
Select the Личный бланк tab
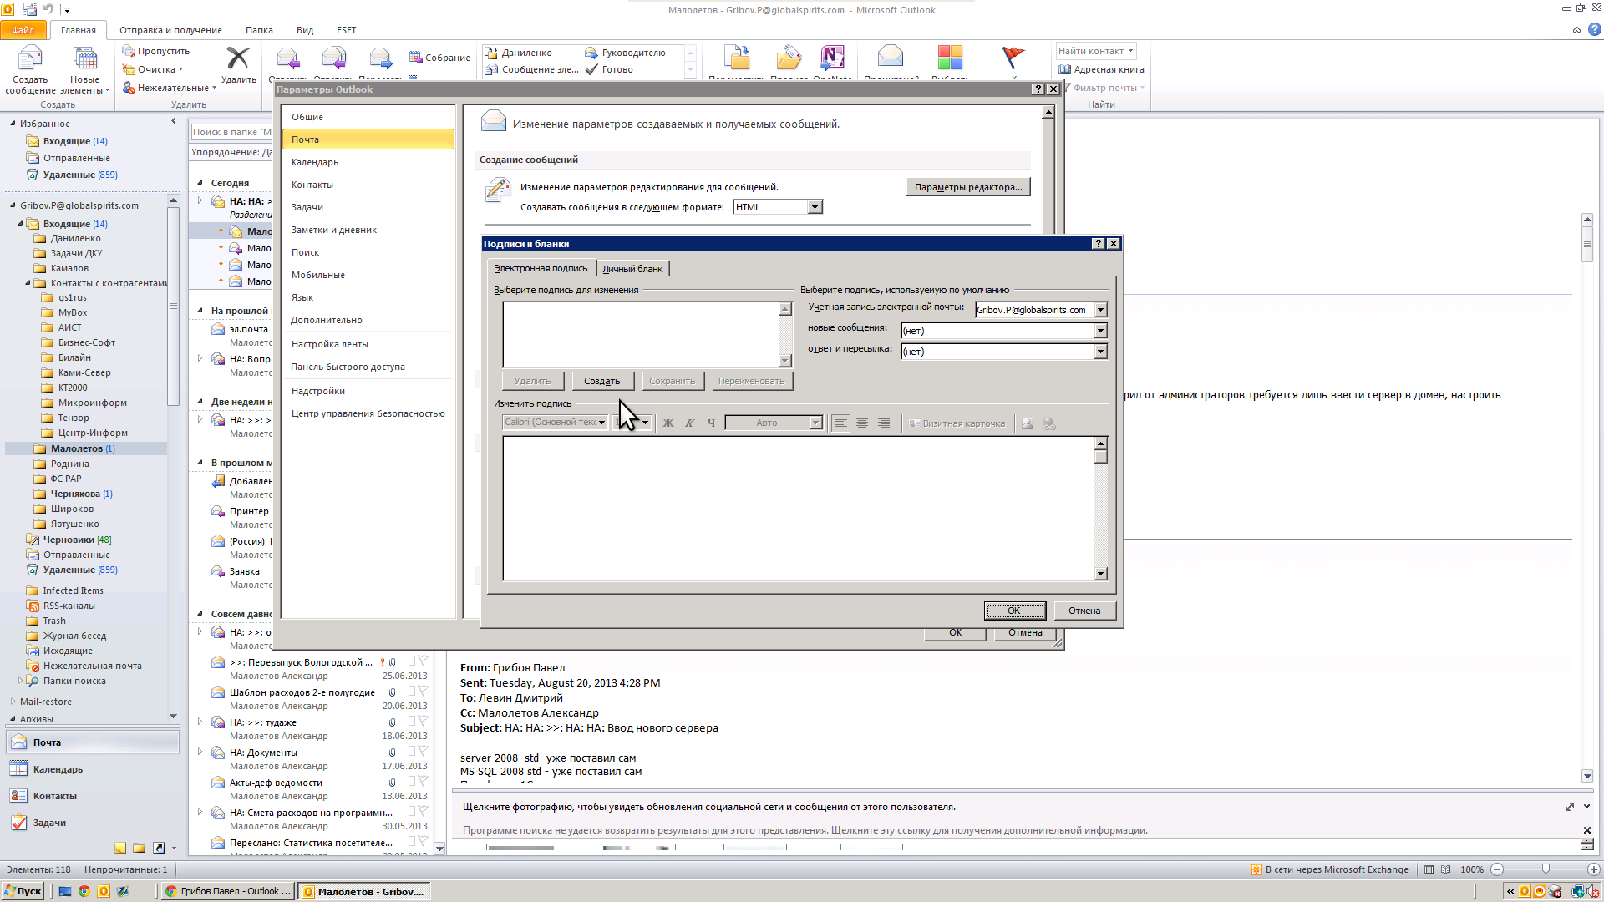(632, 267)
